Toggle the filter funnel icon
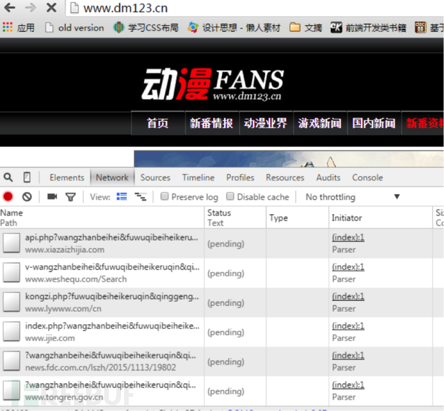The width and height of the screenshot is (444, 411). [71, 197]
